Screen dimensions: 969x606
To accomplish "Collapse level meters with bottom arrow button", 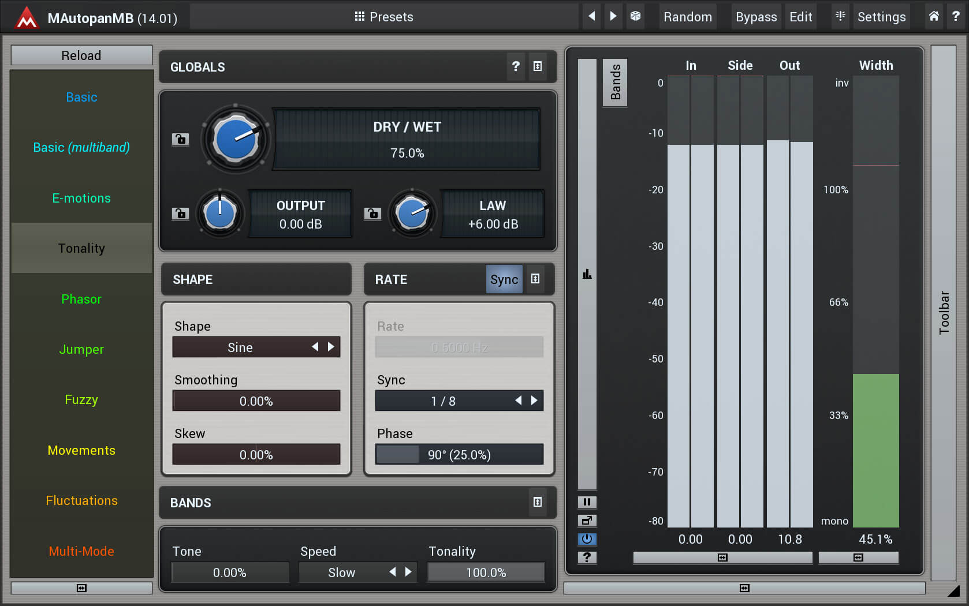I will 722,558.
